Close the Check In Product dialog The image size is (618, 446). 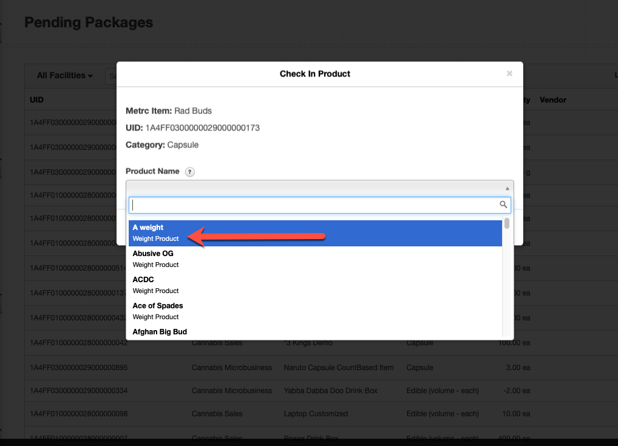coord(509,73)
